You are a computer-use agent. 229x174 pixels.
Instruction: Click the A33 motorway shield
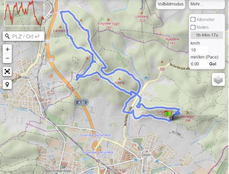[81, 103]
